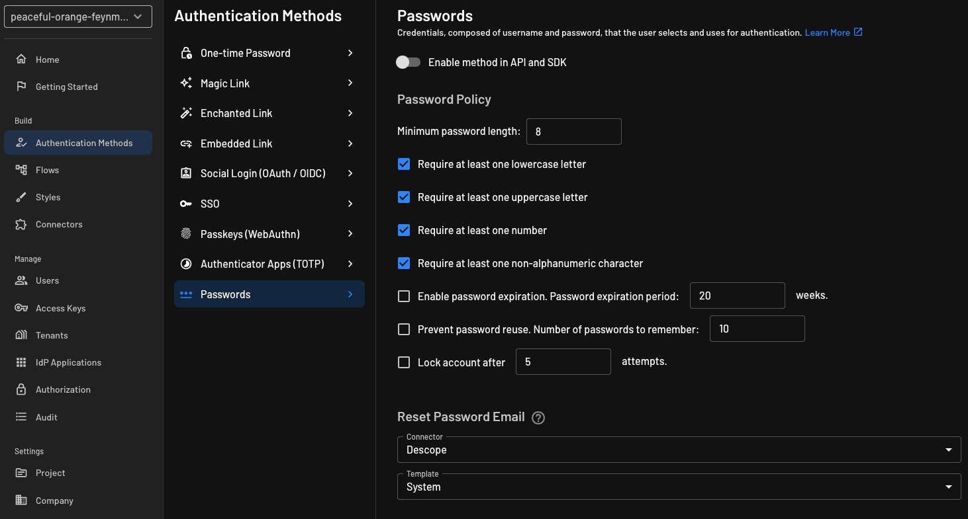Switch to the One-time Password method

coord(245,53)
